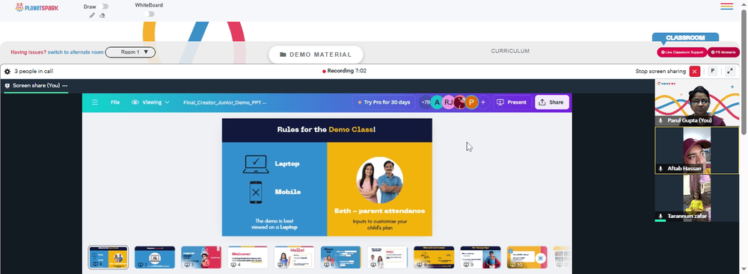Select the eraser tool
Viewport: 748px width, 274px height.
click(x=102, y=15)
